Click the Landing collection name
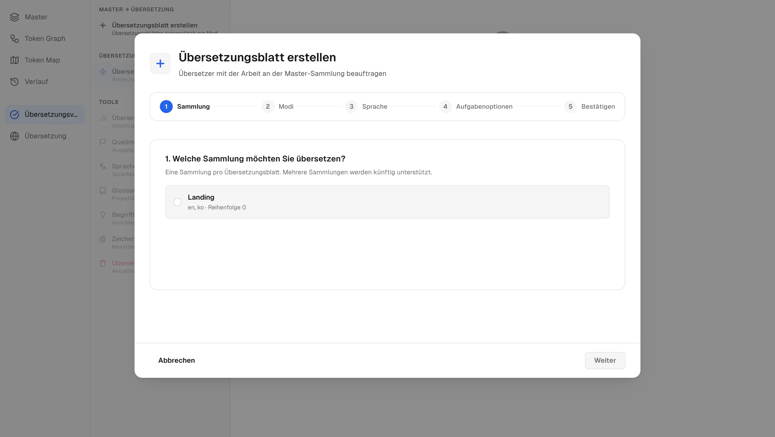The height and width of the screenshot is (437, 775). (x=201, y=197)
